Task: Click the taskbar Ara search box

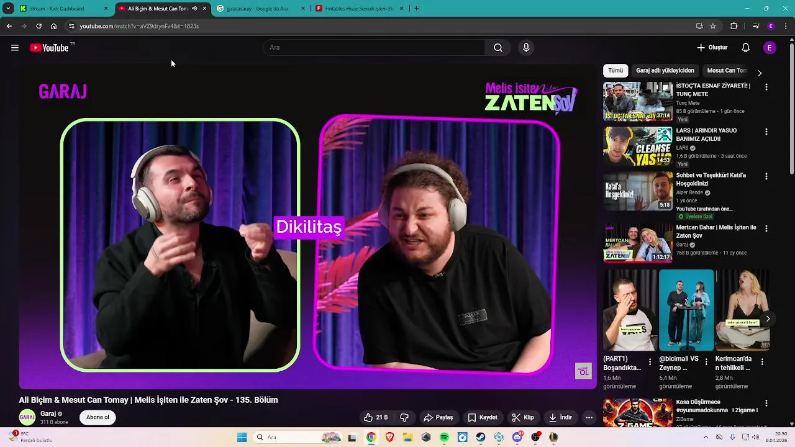Action: tap(298, 437)
